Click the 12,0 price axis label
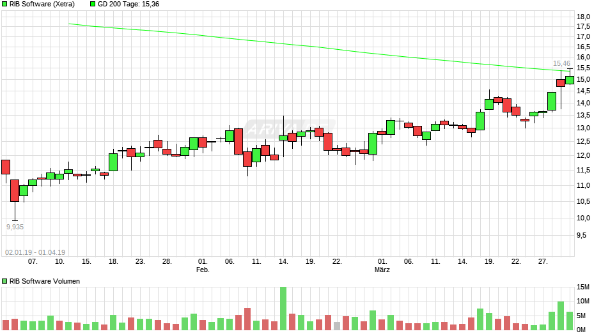 (583, 155)
